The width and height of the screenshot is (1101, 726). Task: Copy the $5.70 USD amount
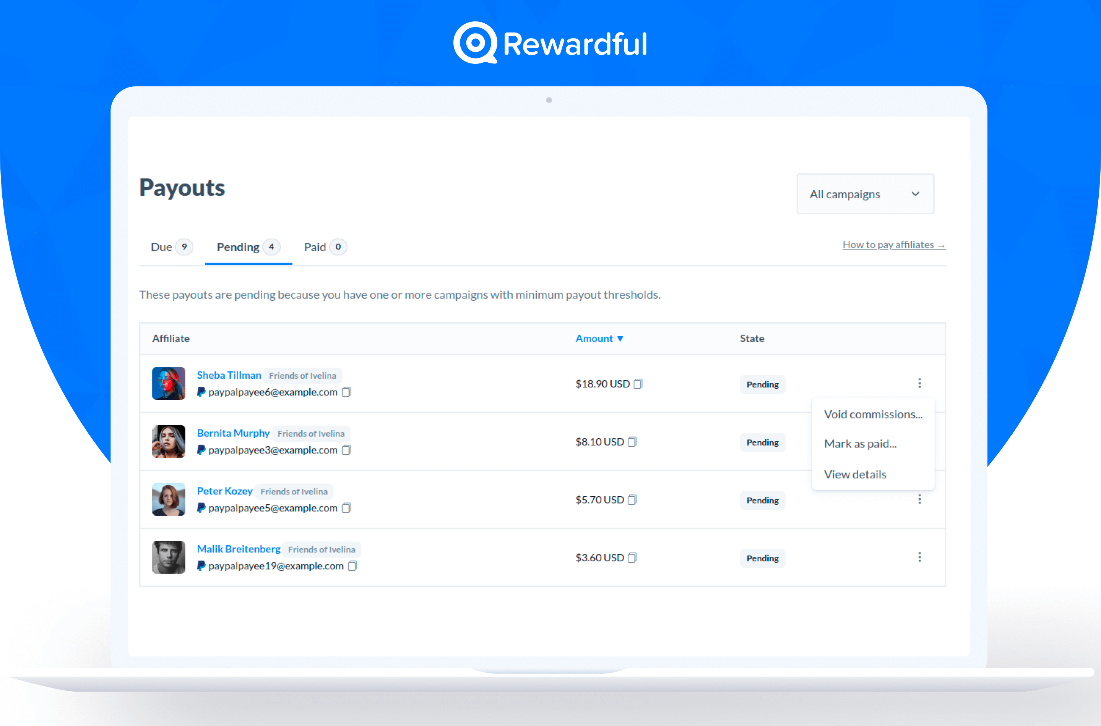coord(632,499)
